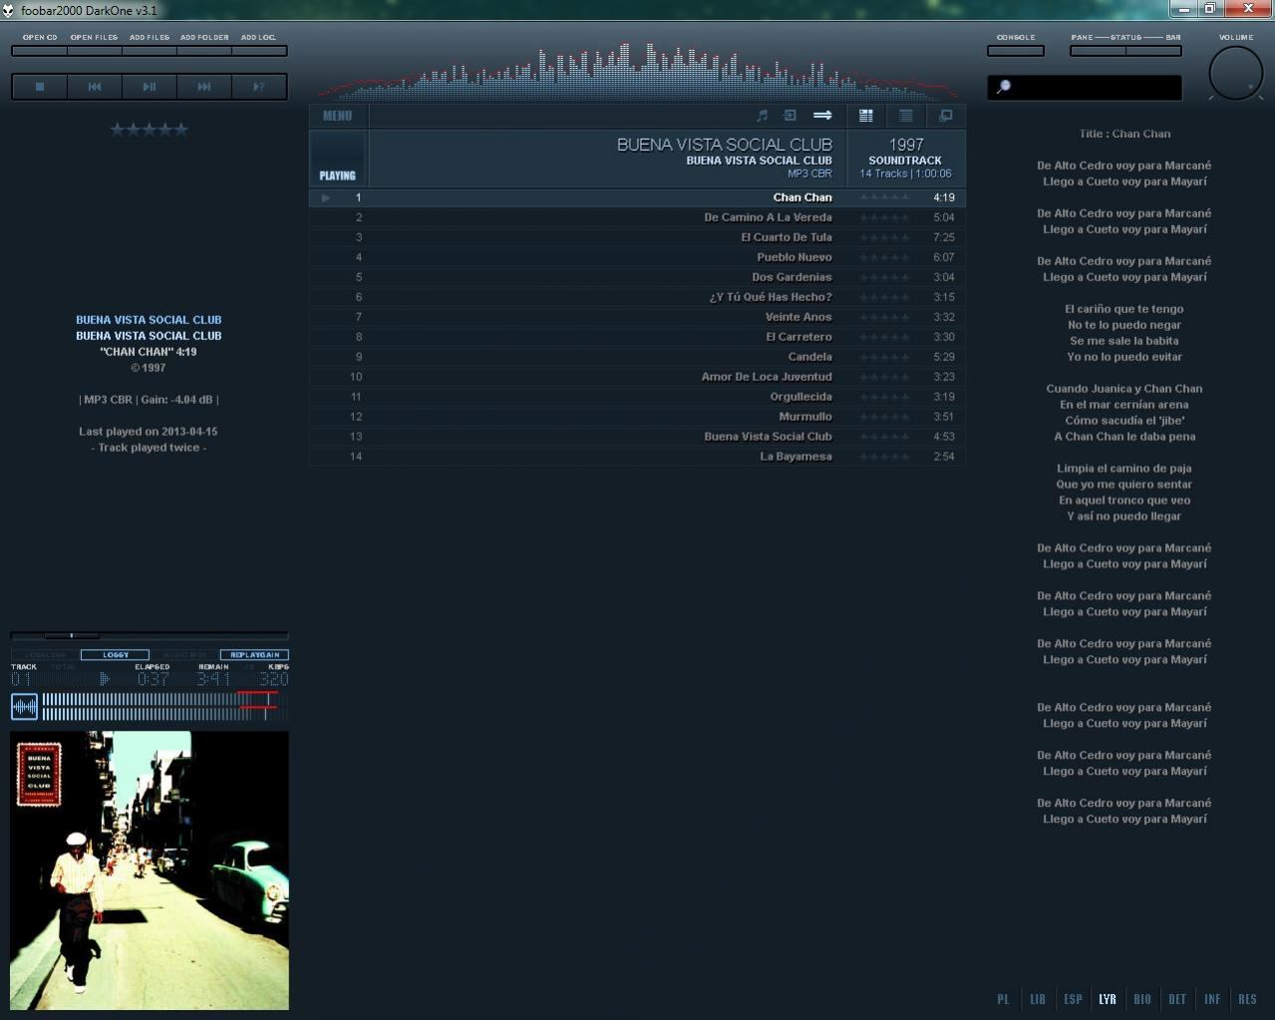Switch to PL panel tab
1275x1020 pixels.
(1003, 999)
